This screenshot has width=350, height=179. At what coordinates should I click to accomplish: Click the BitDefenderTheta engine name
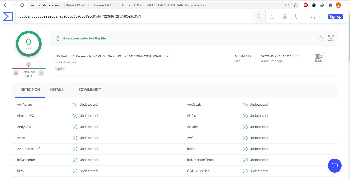(x=201, y=160)
